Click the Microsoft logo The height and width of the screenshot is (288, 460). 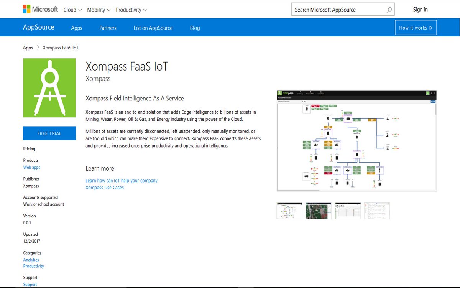click(x=40, y=9)
